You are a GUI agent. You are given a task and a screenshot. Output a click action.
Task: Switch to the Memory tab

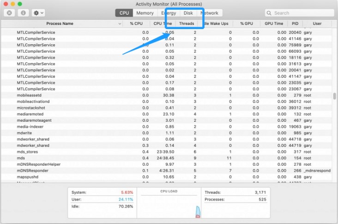(145, 13)
